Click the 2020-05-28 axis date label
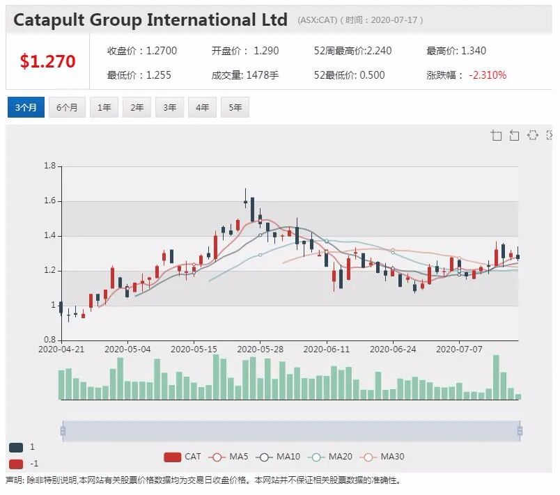This screenshot has height=495, width=560. pos(260,349)
